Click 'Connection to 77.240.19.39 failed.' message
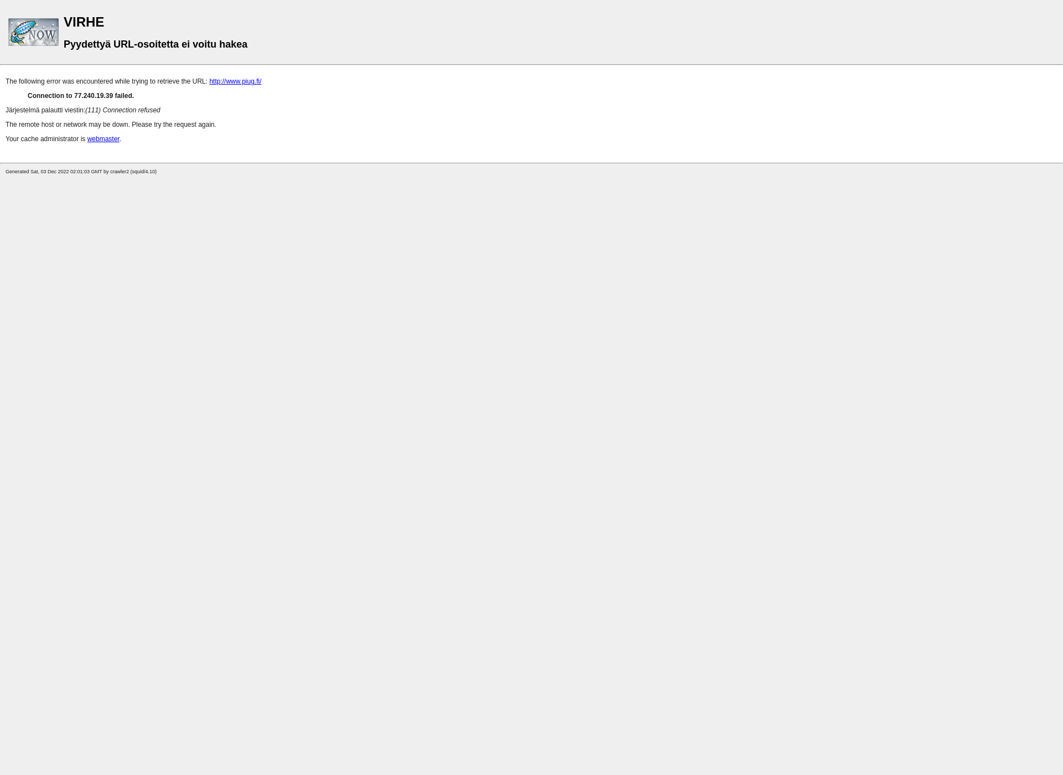This screenshot has width=1063, height=775. pyautogui.click(x=81, y=96)
